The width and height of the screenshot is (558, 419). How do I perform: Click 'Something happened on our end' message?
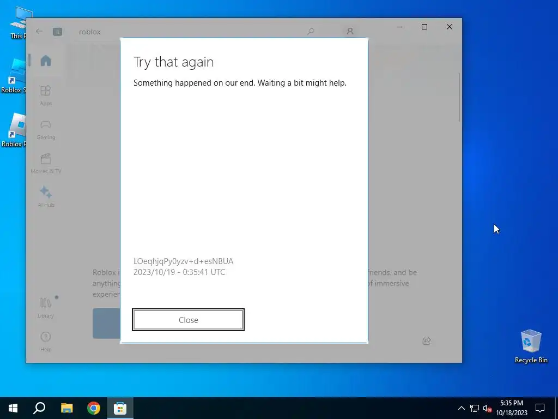coord(240,83)
